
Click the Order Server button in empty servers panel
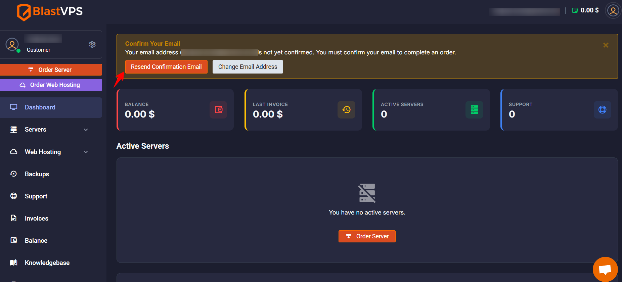[x=367, y=236]
